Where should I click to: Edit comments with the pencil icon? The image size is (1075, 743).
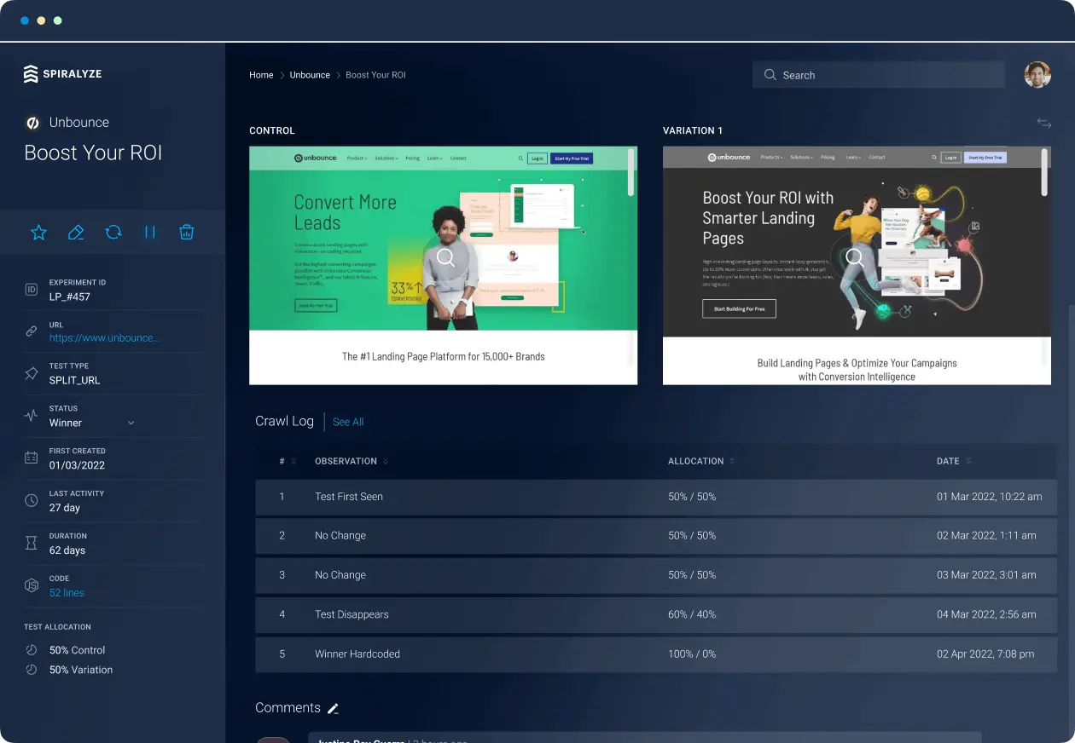334,708
